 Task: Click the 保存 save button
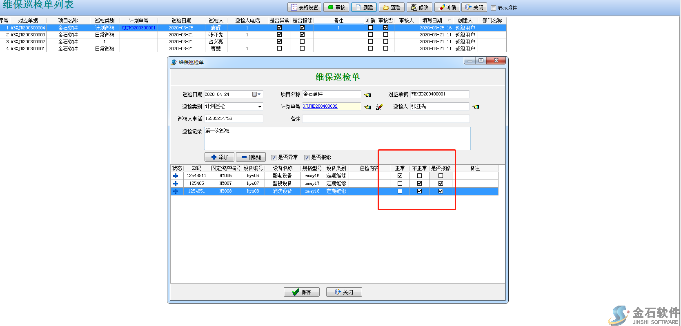click(301, 292)
